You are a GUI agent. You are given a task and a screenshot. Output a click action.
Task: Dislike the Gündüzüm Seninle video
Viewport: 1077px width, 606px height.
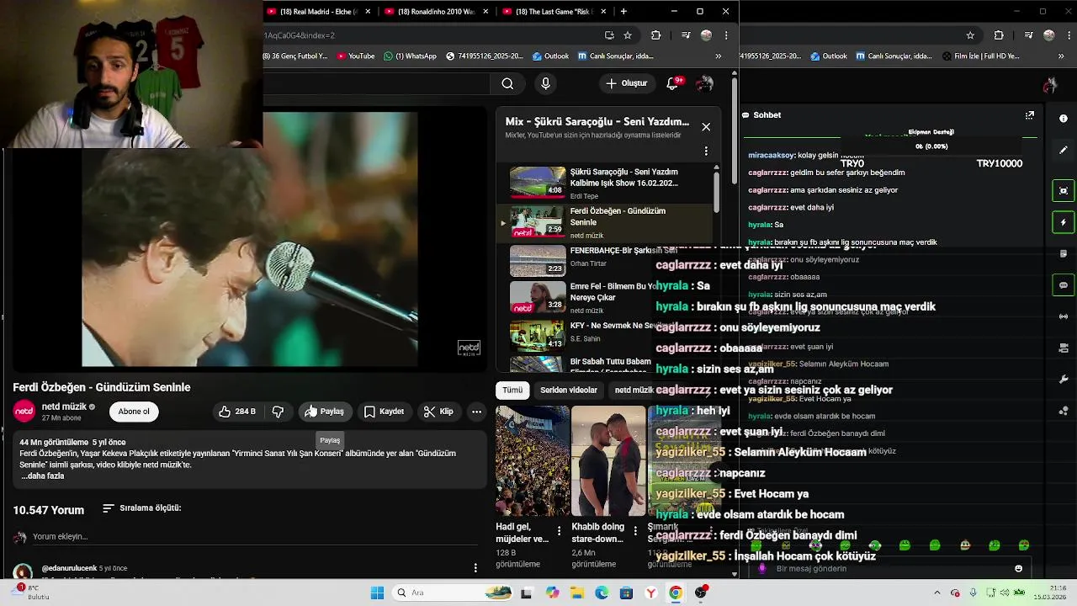[278, 412]
